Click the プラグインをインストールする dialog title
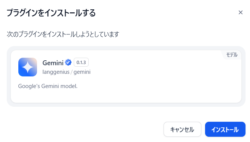The width and height of the screenshot is (250, 142). (51, 13)
